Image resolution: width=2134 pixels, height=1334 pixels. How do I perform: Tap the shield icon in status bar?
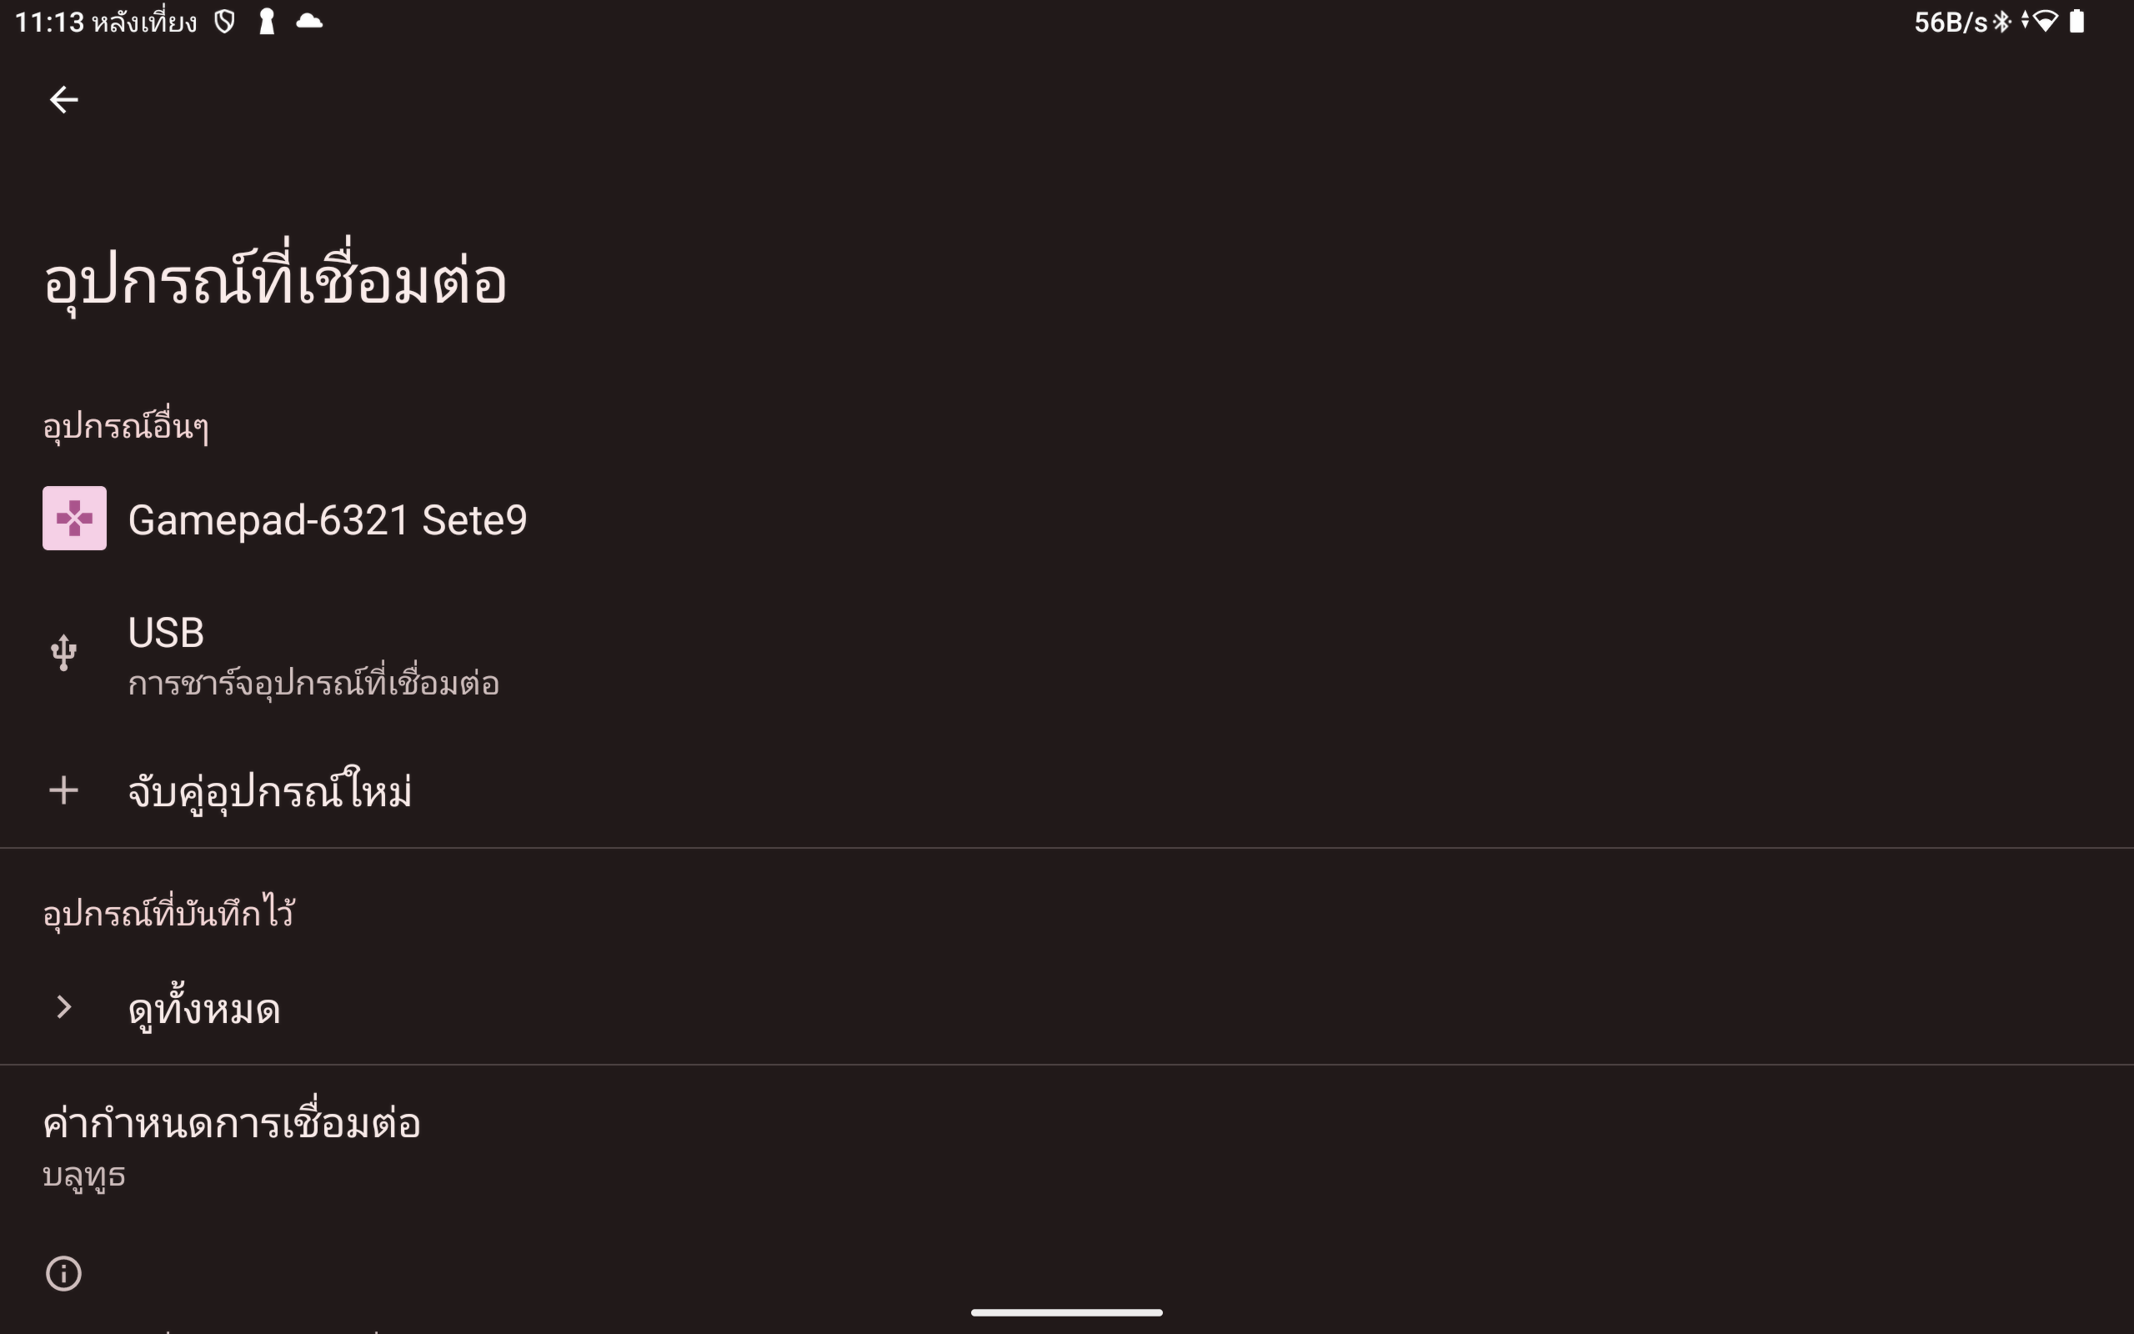pos(225,21)
